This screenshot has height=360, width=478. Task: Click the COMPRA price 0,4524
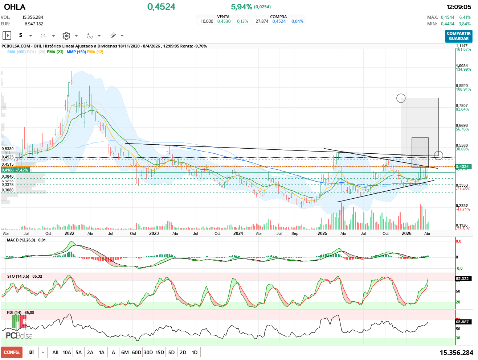click(279, 21)
